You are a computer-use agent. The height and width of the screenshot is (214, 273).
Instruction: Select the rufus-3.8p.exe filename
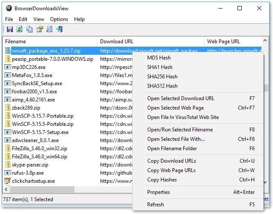28,173
